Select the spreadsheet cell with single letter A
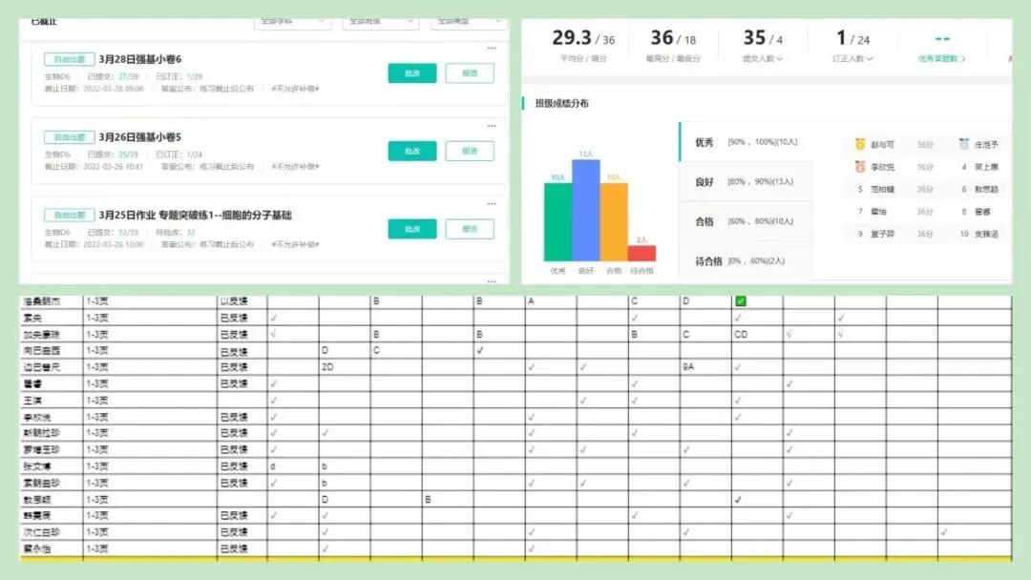Screen dimensions: 1031x580 pos(551,300)
